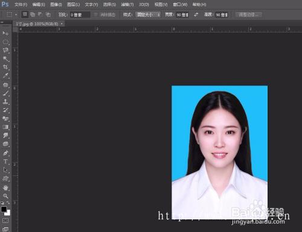The image size is (302, 232).
Task: Select the Custom Shape tool
Action: click(5, 178)
